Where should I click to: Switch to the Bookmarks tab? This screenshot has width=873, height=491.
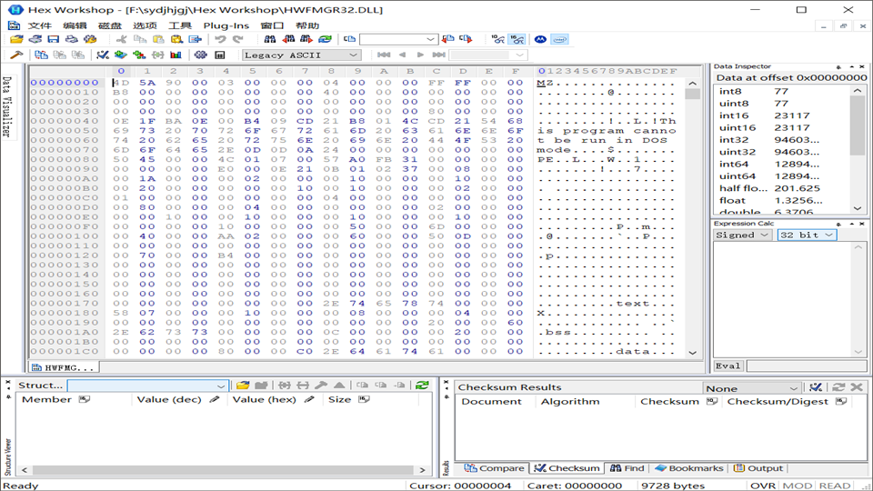tap(689, 468)
